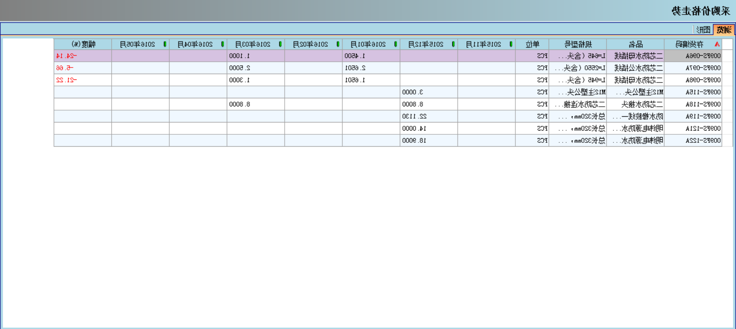Click green marker icon beside 2015年12月 header
This screenshot has height=329, width=736.
click(453, 44)
